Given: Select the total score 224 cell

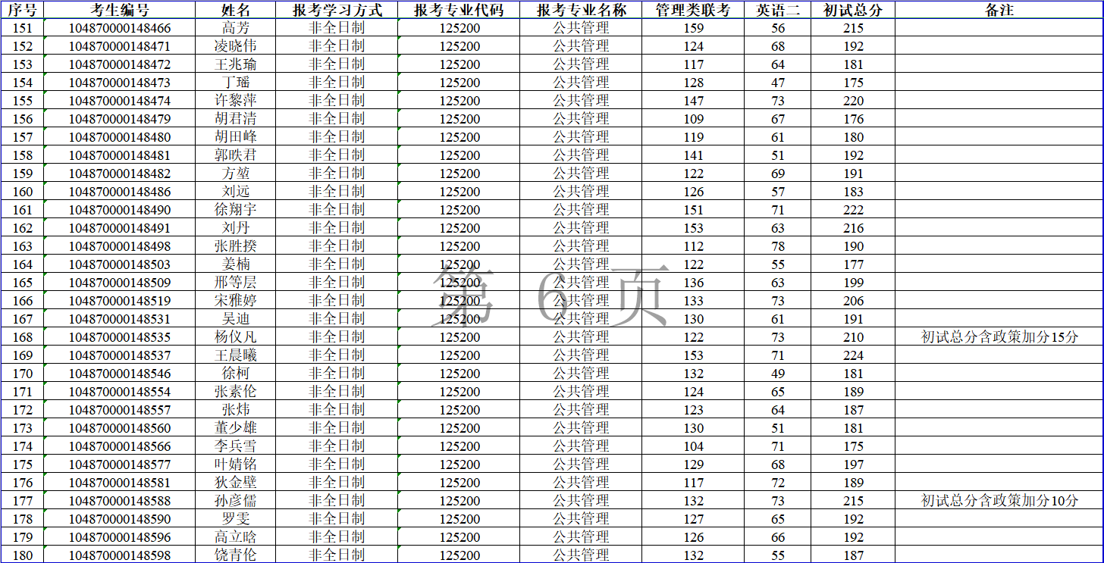Looking at the screenshot, I should pos(853,355).
